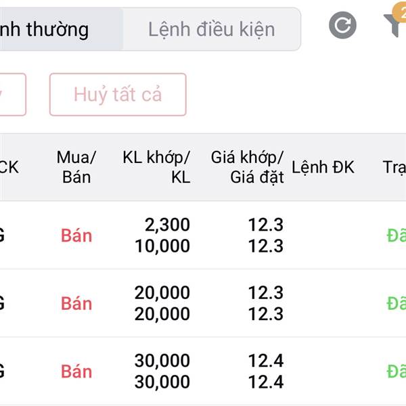Click the Lệnh ĐK column header
This screenshot has height=406, width=406.
click(x=323, y=167)
